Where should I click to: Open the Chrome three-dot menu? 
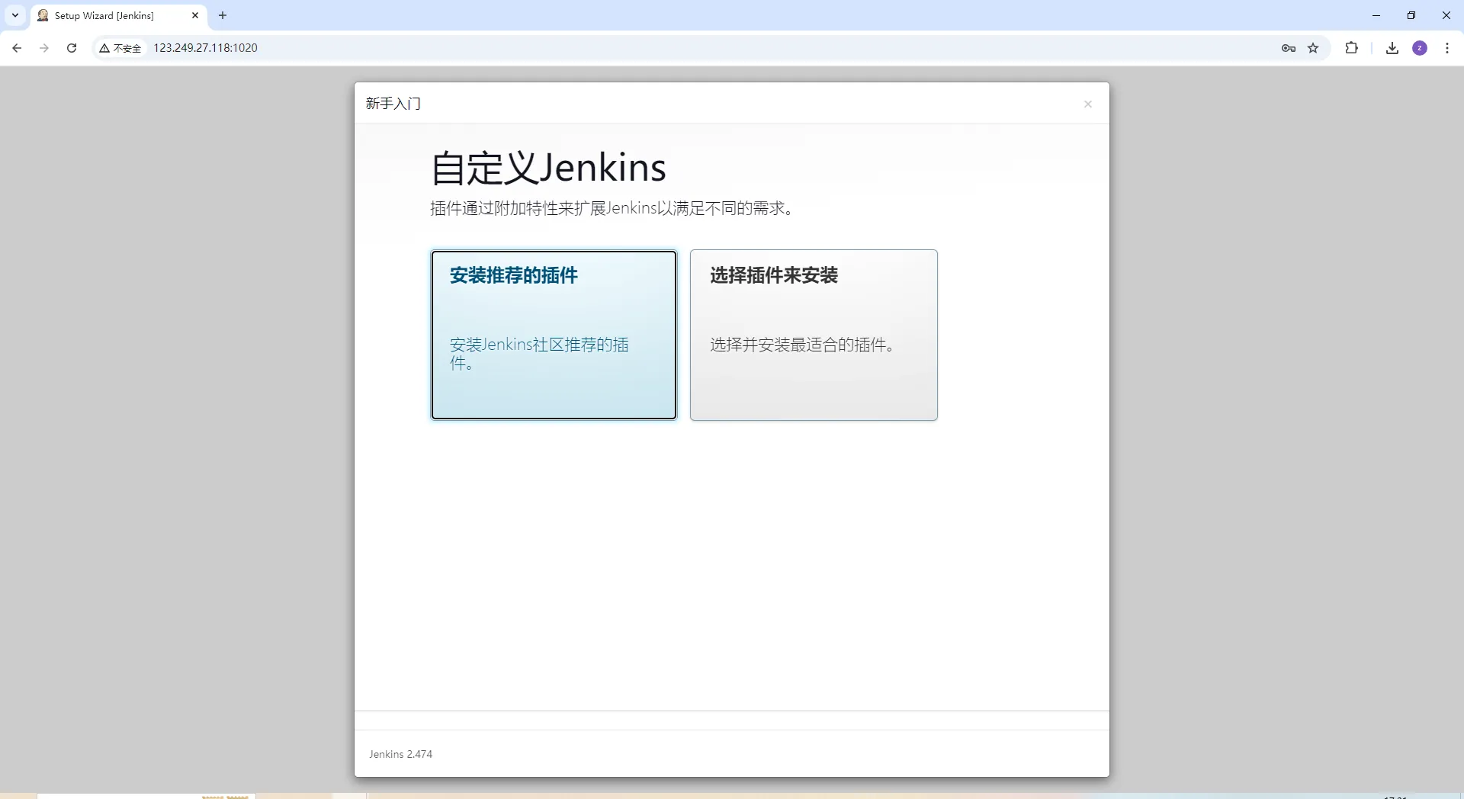point(1447,48)
